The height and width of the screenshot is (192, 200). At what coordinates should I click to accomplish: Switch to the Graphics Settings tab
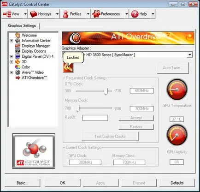click(22, 25)
